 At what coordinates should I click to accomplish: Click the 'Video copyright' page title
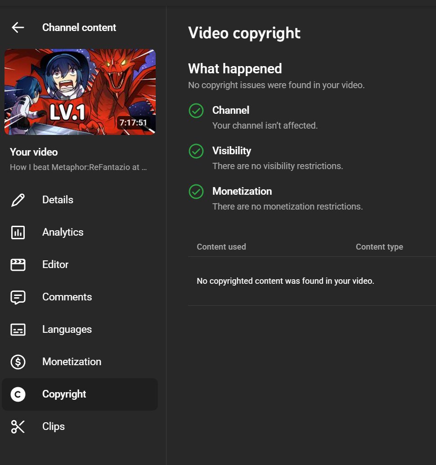244,33
